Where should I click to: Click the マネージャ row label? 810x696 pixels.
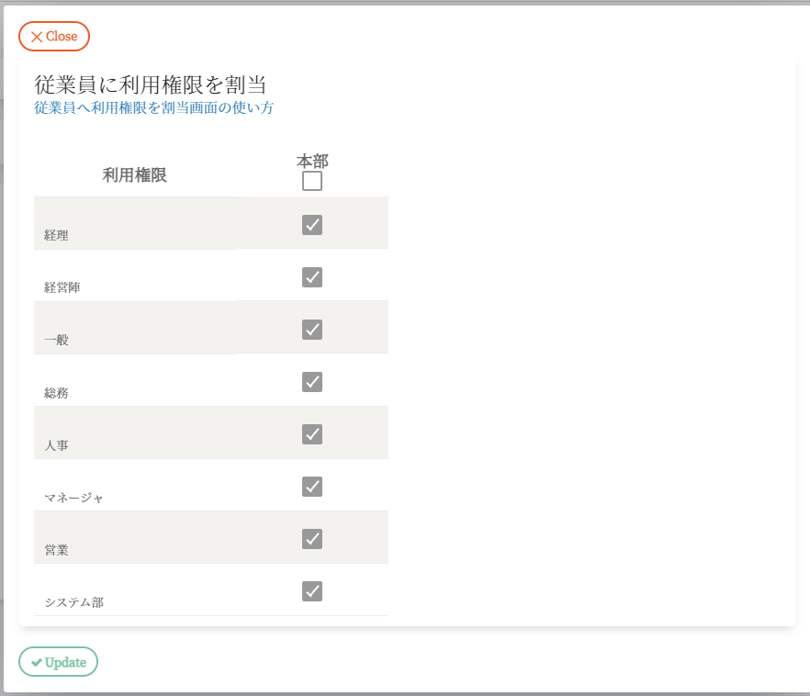[73, 498]
